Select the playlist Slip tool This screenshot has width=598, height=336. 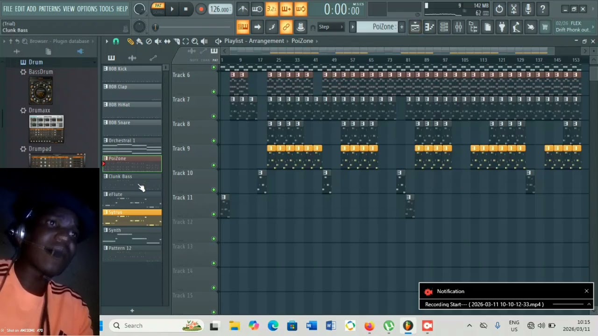tap(167, 42)
